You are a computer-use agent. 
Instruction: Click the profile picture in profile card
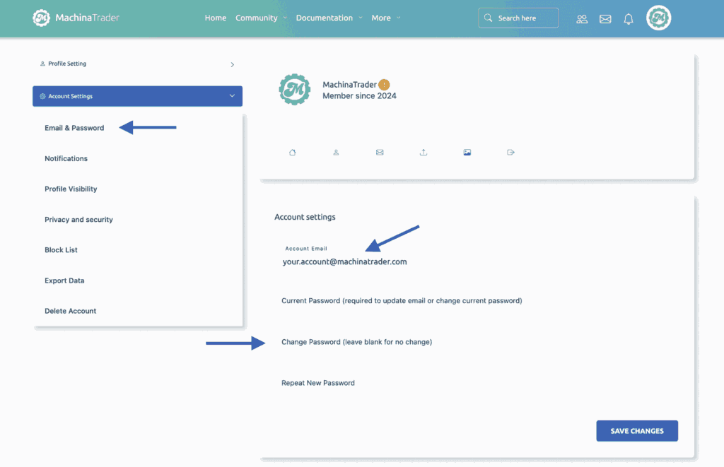[x=295, y=89]
